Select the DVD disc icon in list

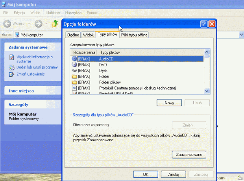click(74, 65)
